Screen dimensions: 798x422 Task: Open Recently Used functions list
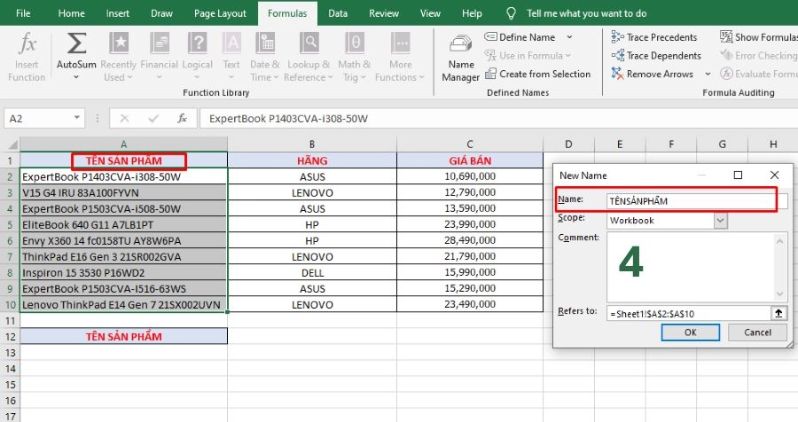[x=118, y=57]
